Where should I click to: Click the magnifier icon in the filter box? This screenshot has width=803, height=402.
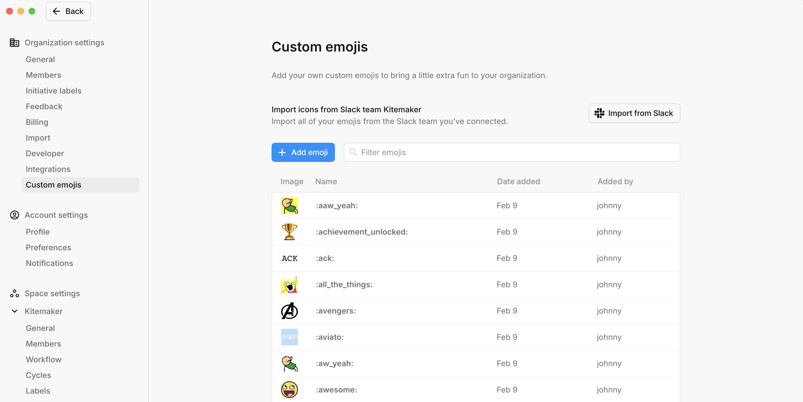[353, 152]
